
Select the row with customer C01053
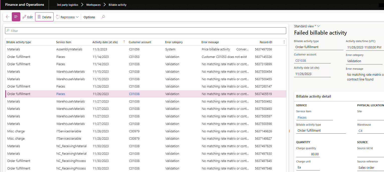[145, 57]
